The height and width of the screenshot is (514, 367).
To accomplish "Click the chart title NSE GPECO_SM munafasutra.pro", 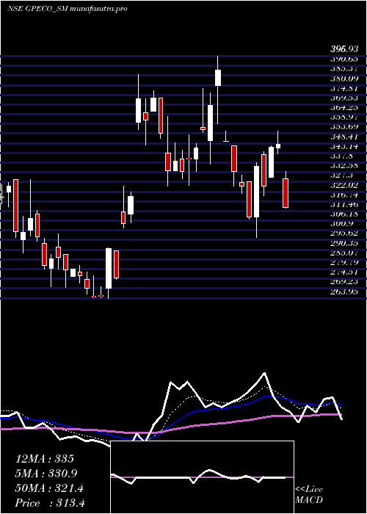I will (68, 9).
